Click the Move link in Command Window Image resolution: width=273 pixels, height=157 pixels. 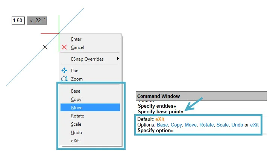[x=191, y=125]
